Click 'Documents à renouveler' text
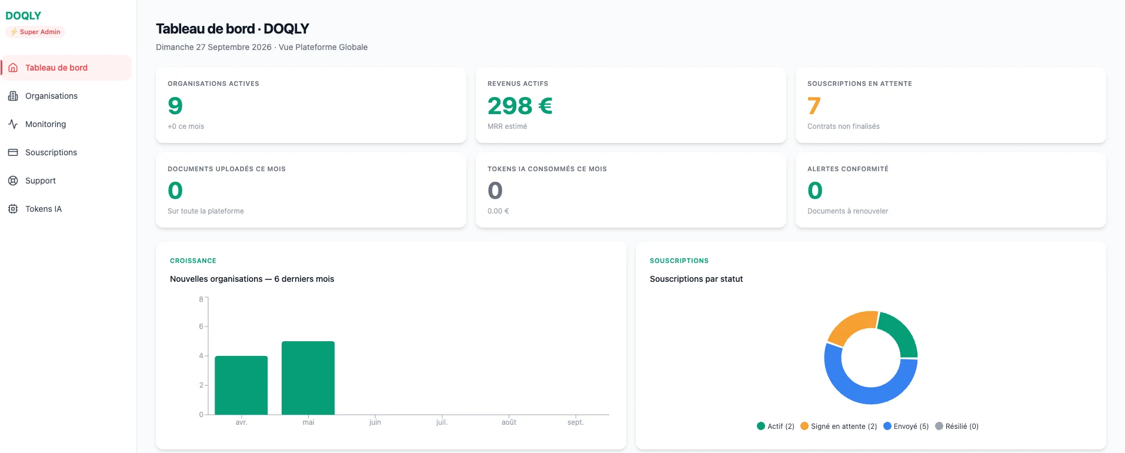1125x453 pixels. pyautogui.click(x=847, y=211)
